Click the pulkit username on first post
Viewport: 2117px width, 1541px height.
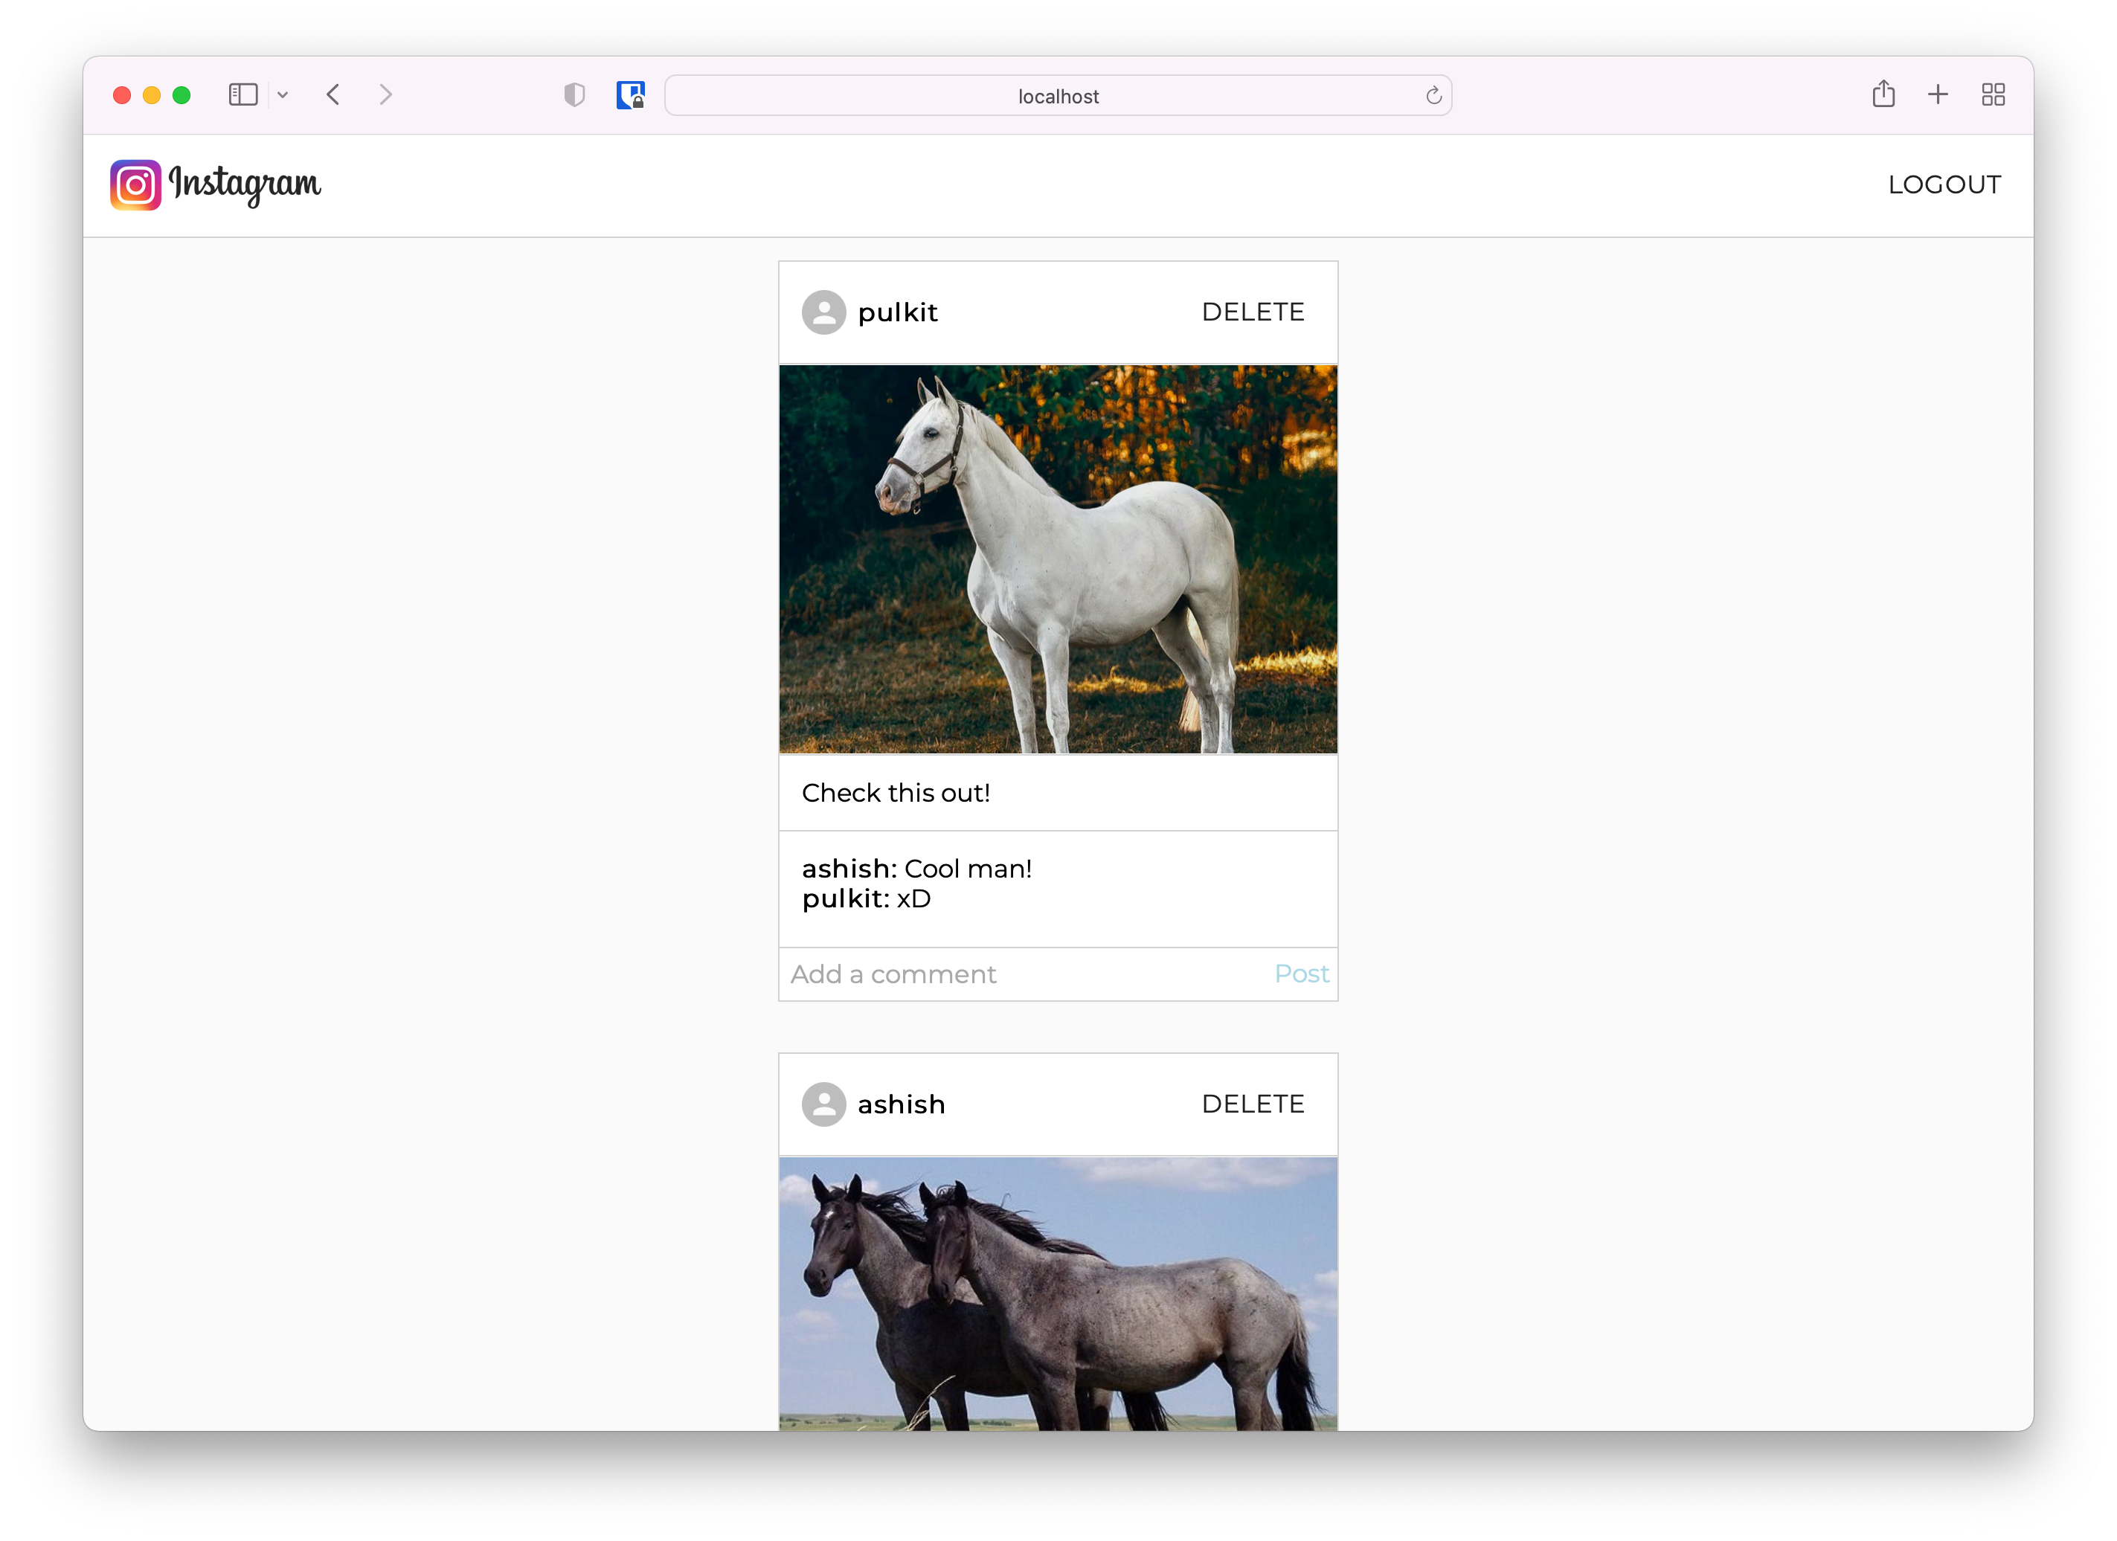coord(897,312)
